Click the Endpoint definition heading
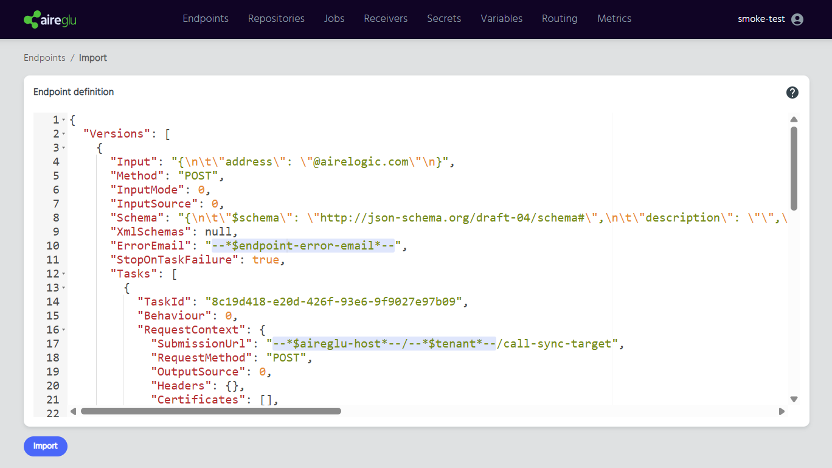The image size is (832, 468). 74,92
